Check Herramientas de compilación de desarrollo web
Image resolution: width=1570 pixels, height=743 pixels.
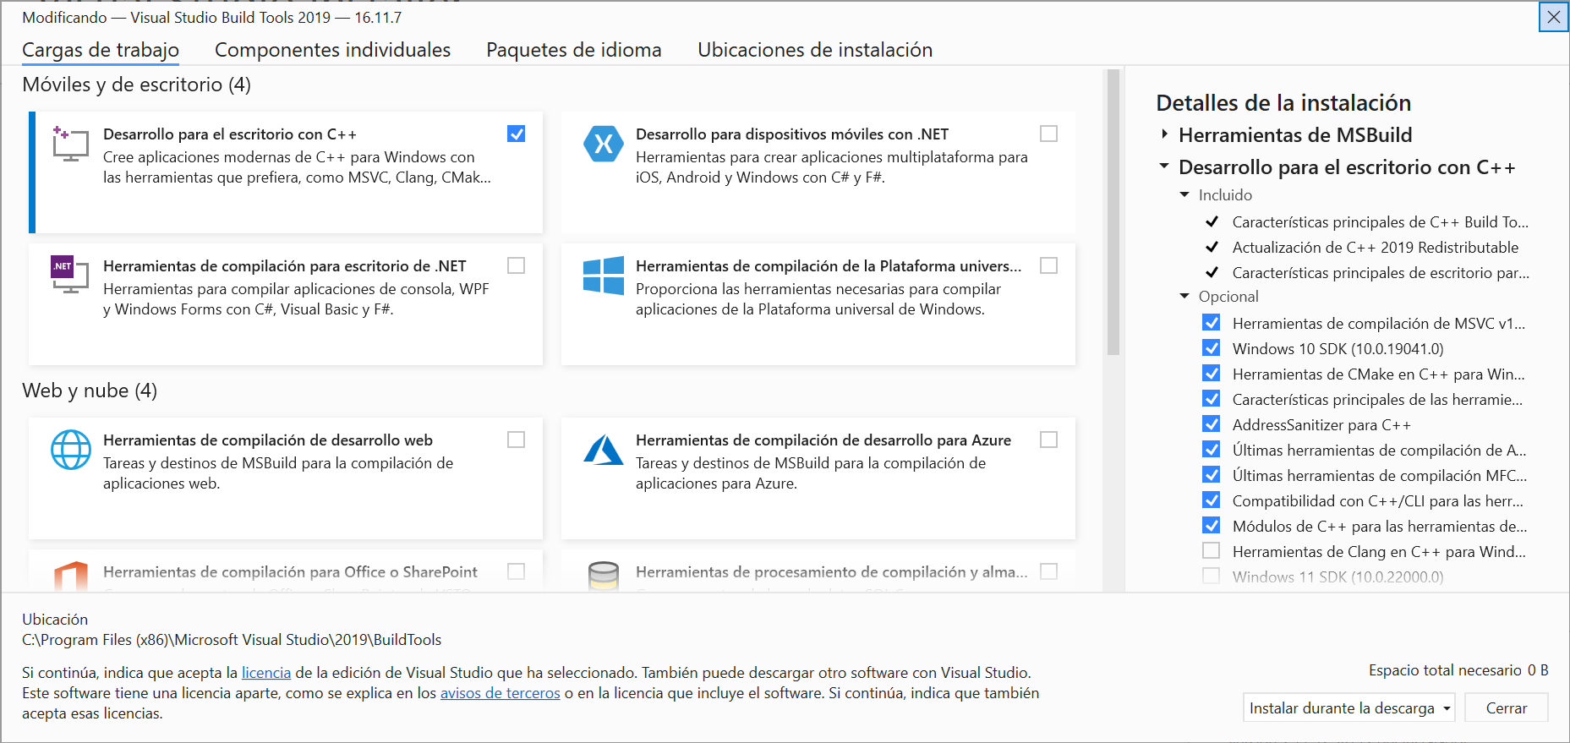(x=517, y=440)
